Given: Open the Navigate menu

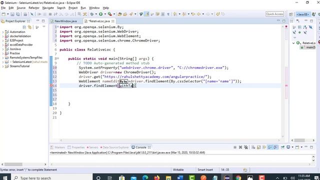Looking at the screenshot, I should 48,8.
